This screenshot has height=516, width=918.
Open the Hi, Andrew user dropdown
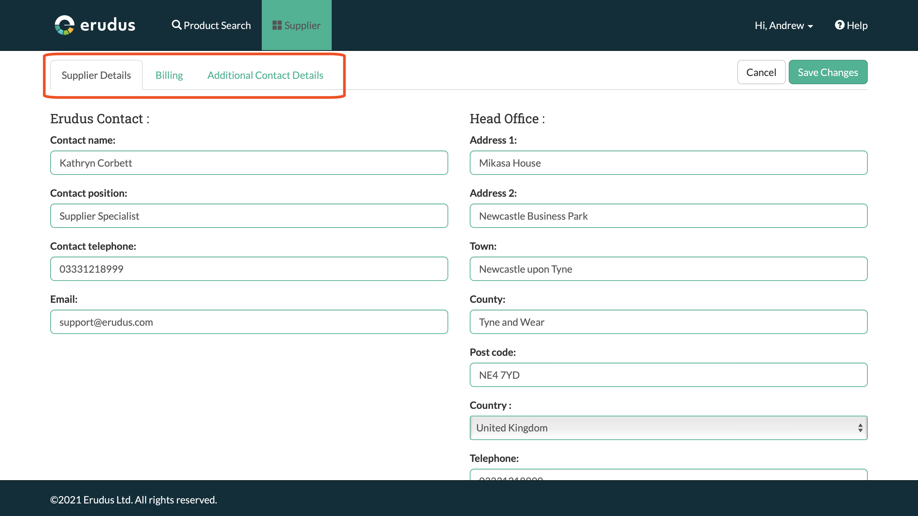tap(784, 25)
